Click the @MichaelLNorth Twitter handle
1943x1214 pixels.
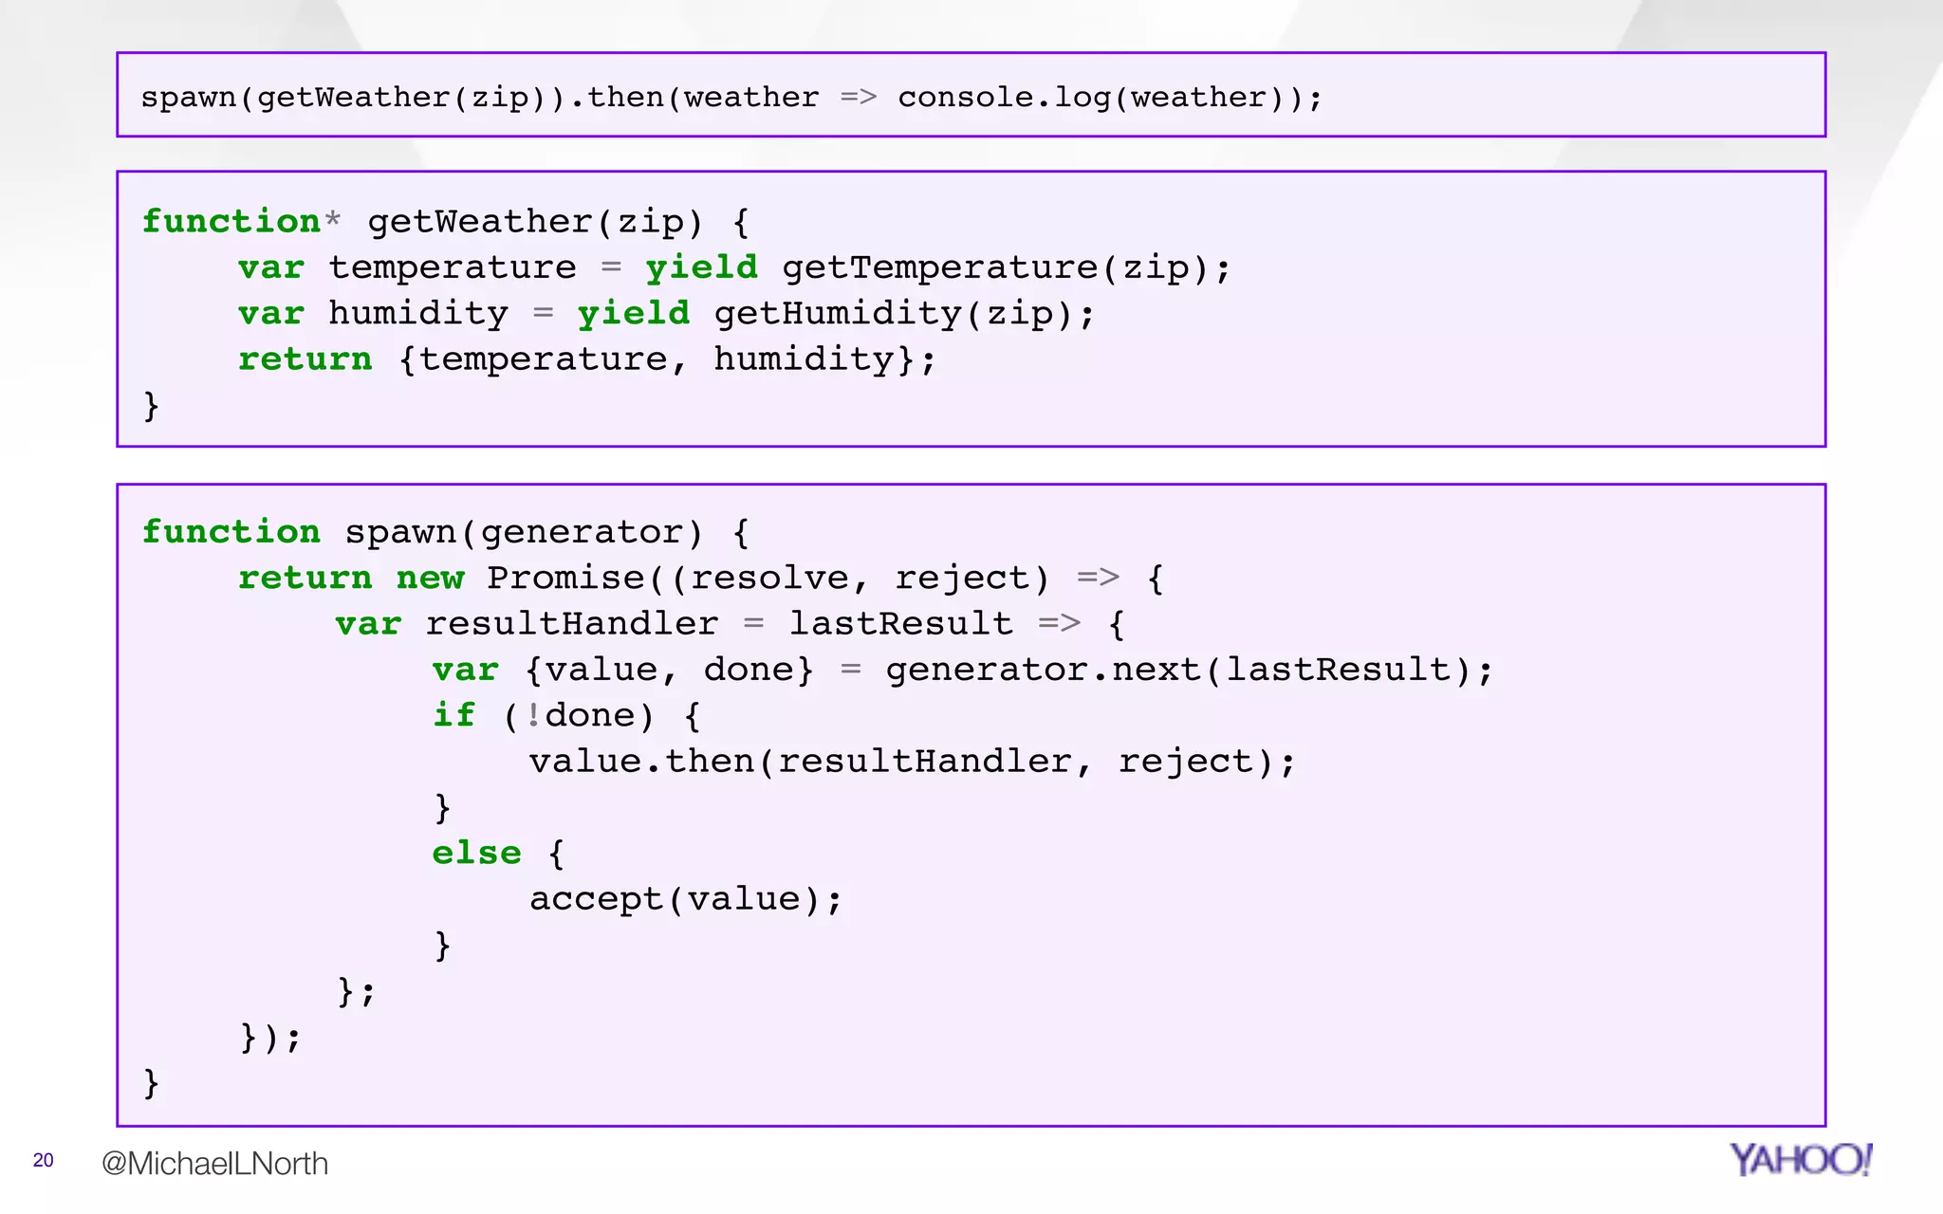214,1163
